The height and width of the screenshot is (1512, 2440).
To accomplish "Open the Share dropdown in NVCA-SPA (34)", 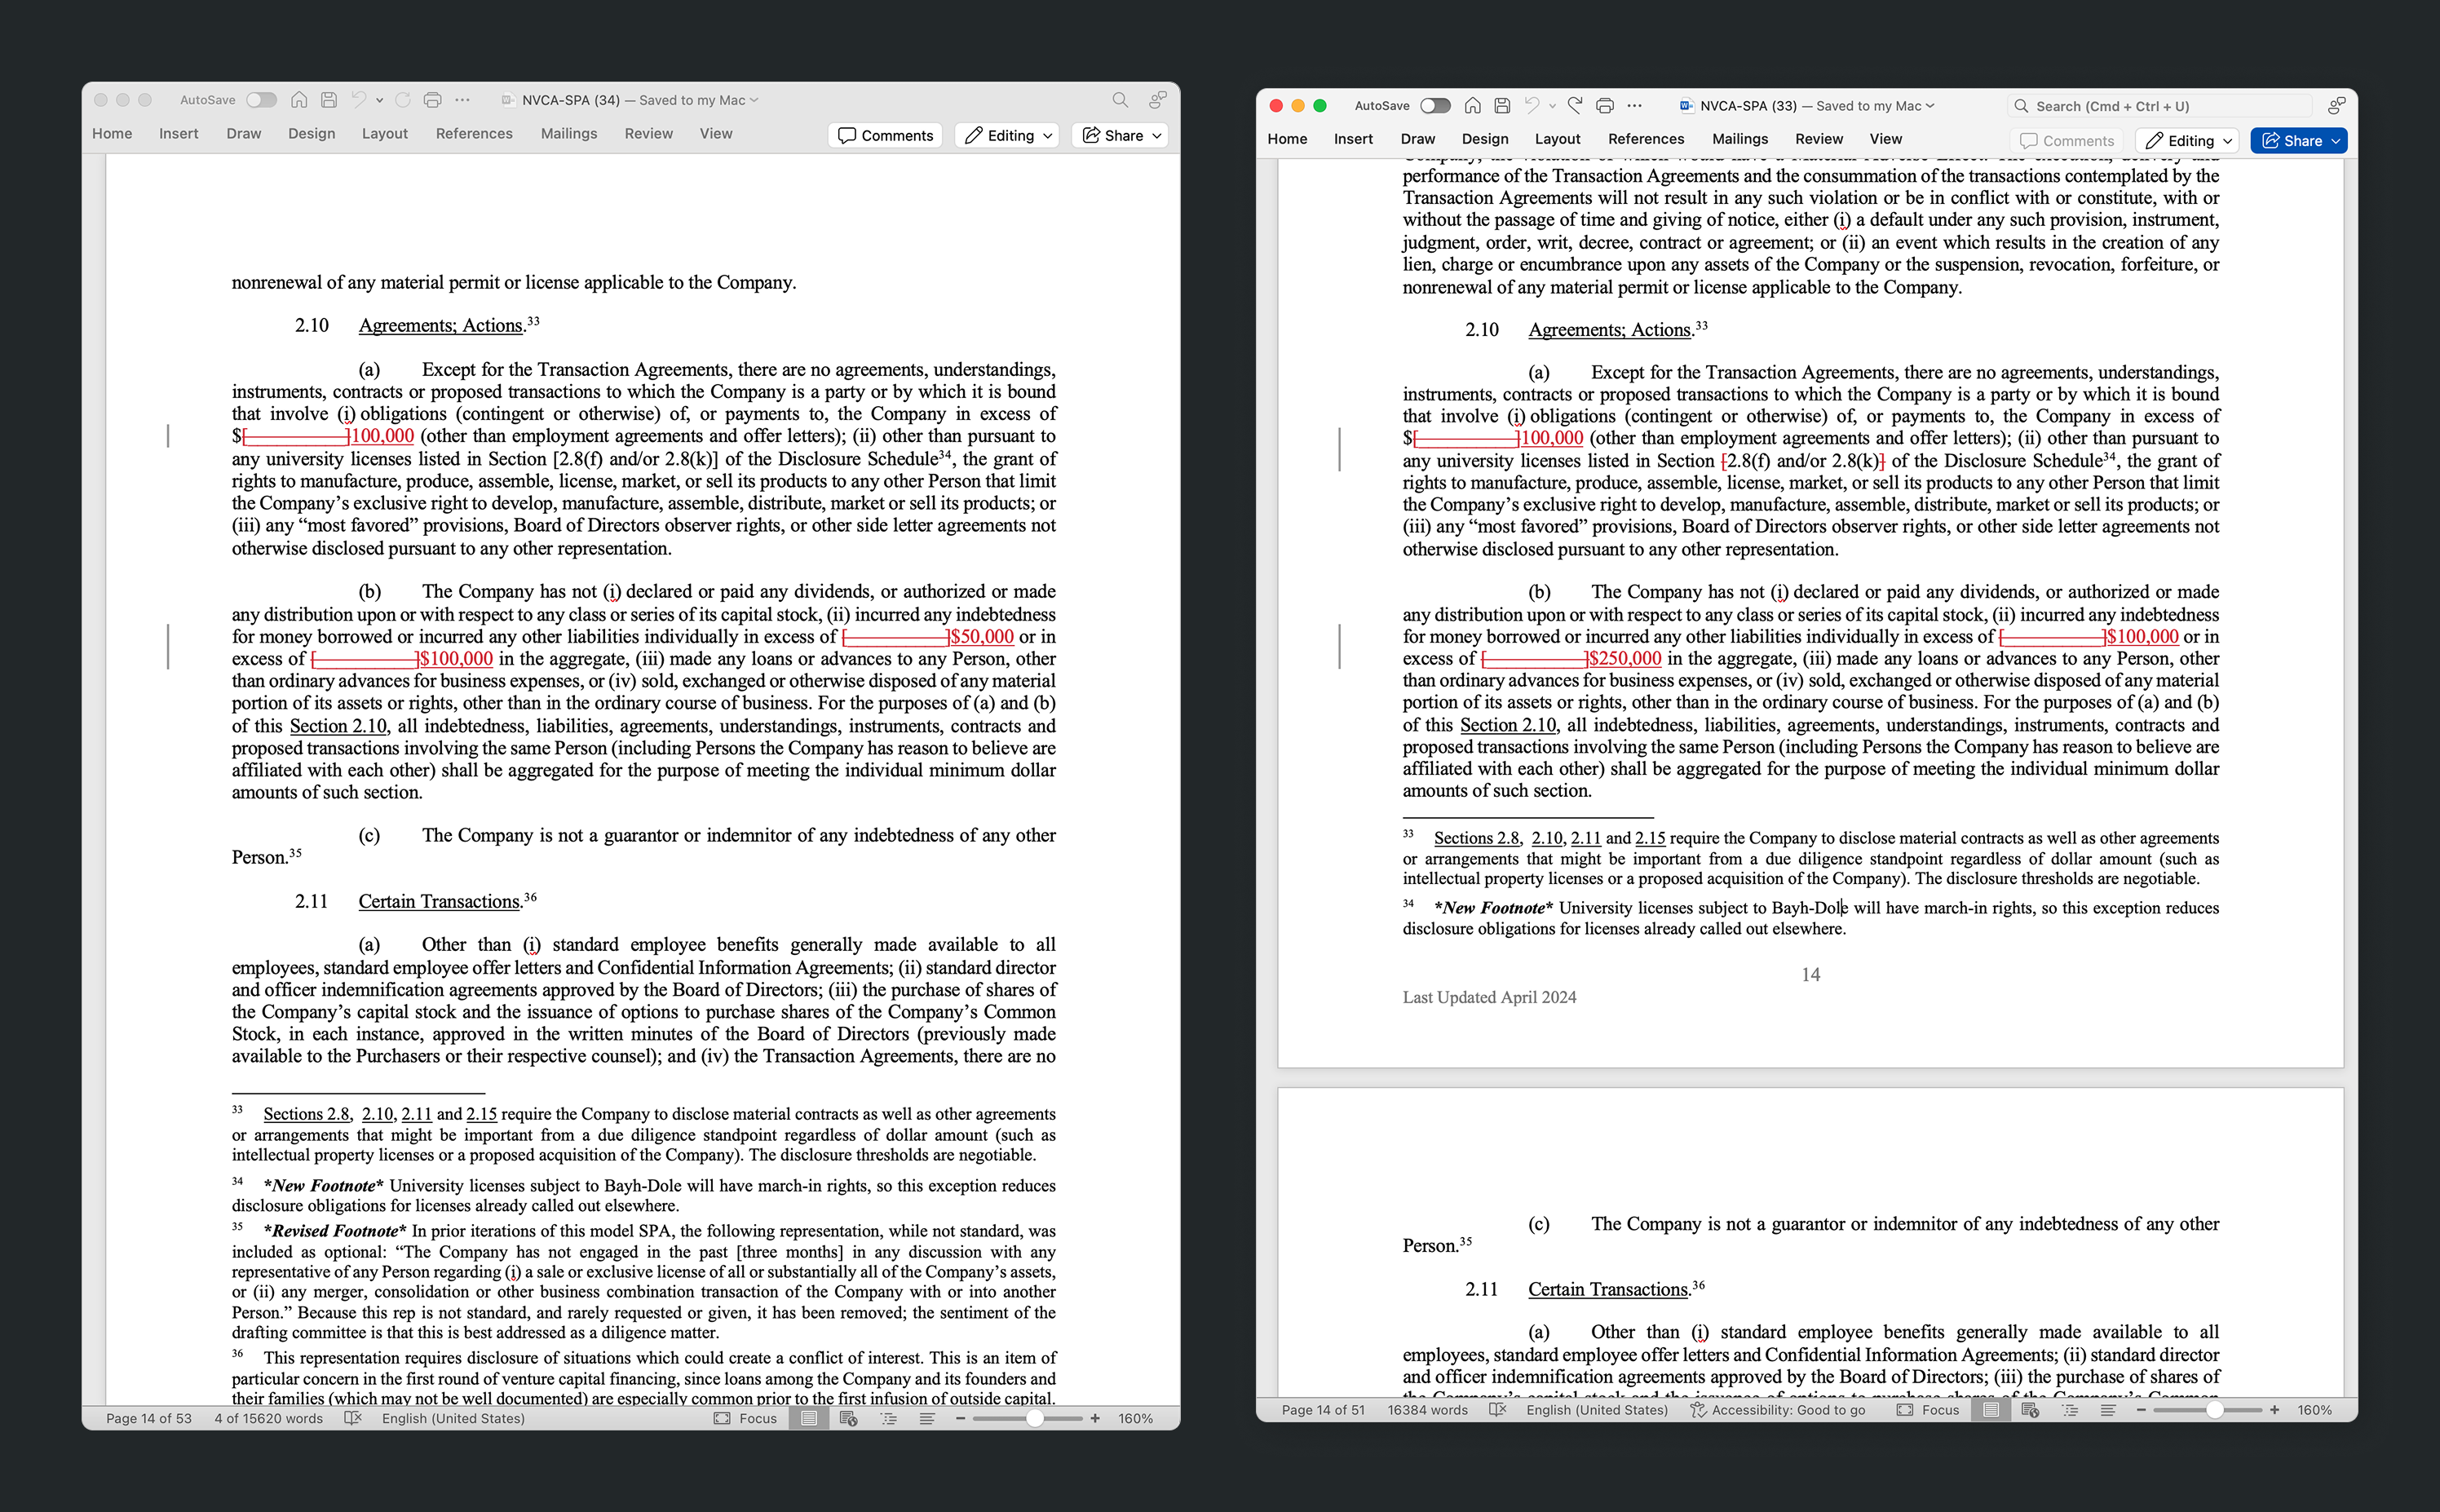I will click(x=1120, y=135).
